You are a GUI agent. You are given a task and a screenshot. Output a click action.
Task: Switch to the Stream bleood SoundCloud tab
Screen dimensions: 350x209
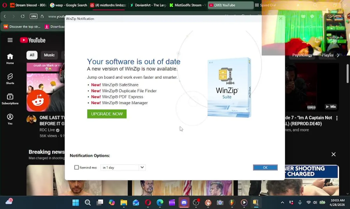[x=28, y=5]
